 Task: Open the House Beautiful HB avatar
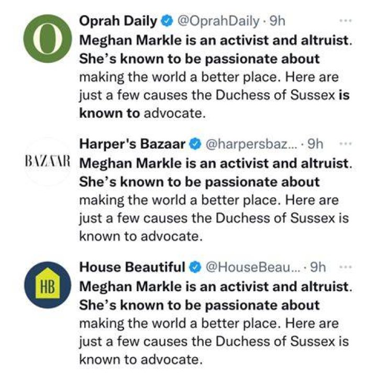(48, 285)
